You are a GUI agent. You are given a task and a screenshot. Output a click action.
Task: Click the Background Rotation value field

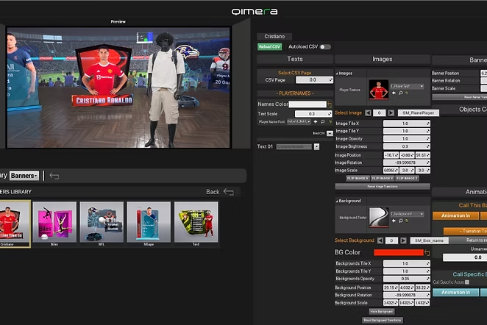pos(407,295)
